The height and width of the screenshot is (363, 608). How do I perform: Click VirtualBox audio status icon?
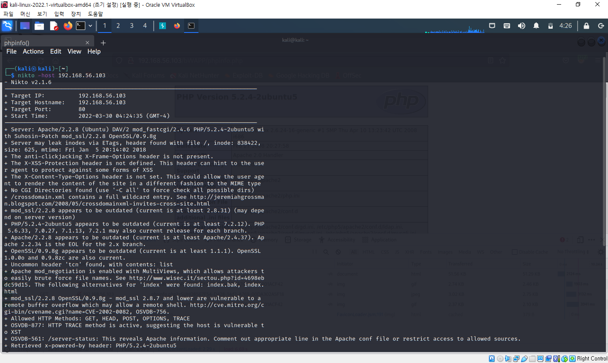508,359
